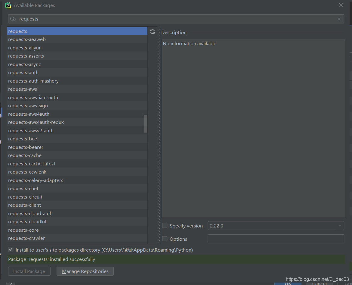Select requests-circuit package
Viewport: 352px width, 285px height.
[x=77, y=197]
